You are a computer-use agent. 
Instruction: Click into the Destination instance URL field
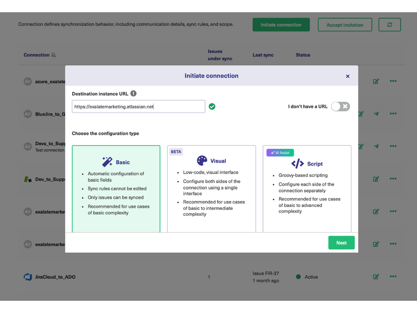coord(138,107)
